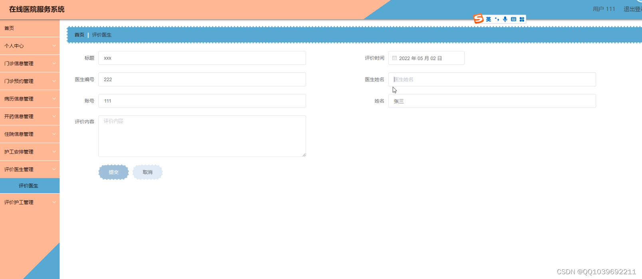Viewport: 642px width, 279px height.
Task: Click the chevron beside 住院信息管理
Action: 54,134
